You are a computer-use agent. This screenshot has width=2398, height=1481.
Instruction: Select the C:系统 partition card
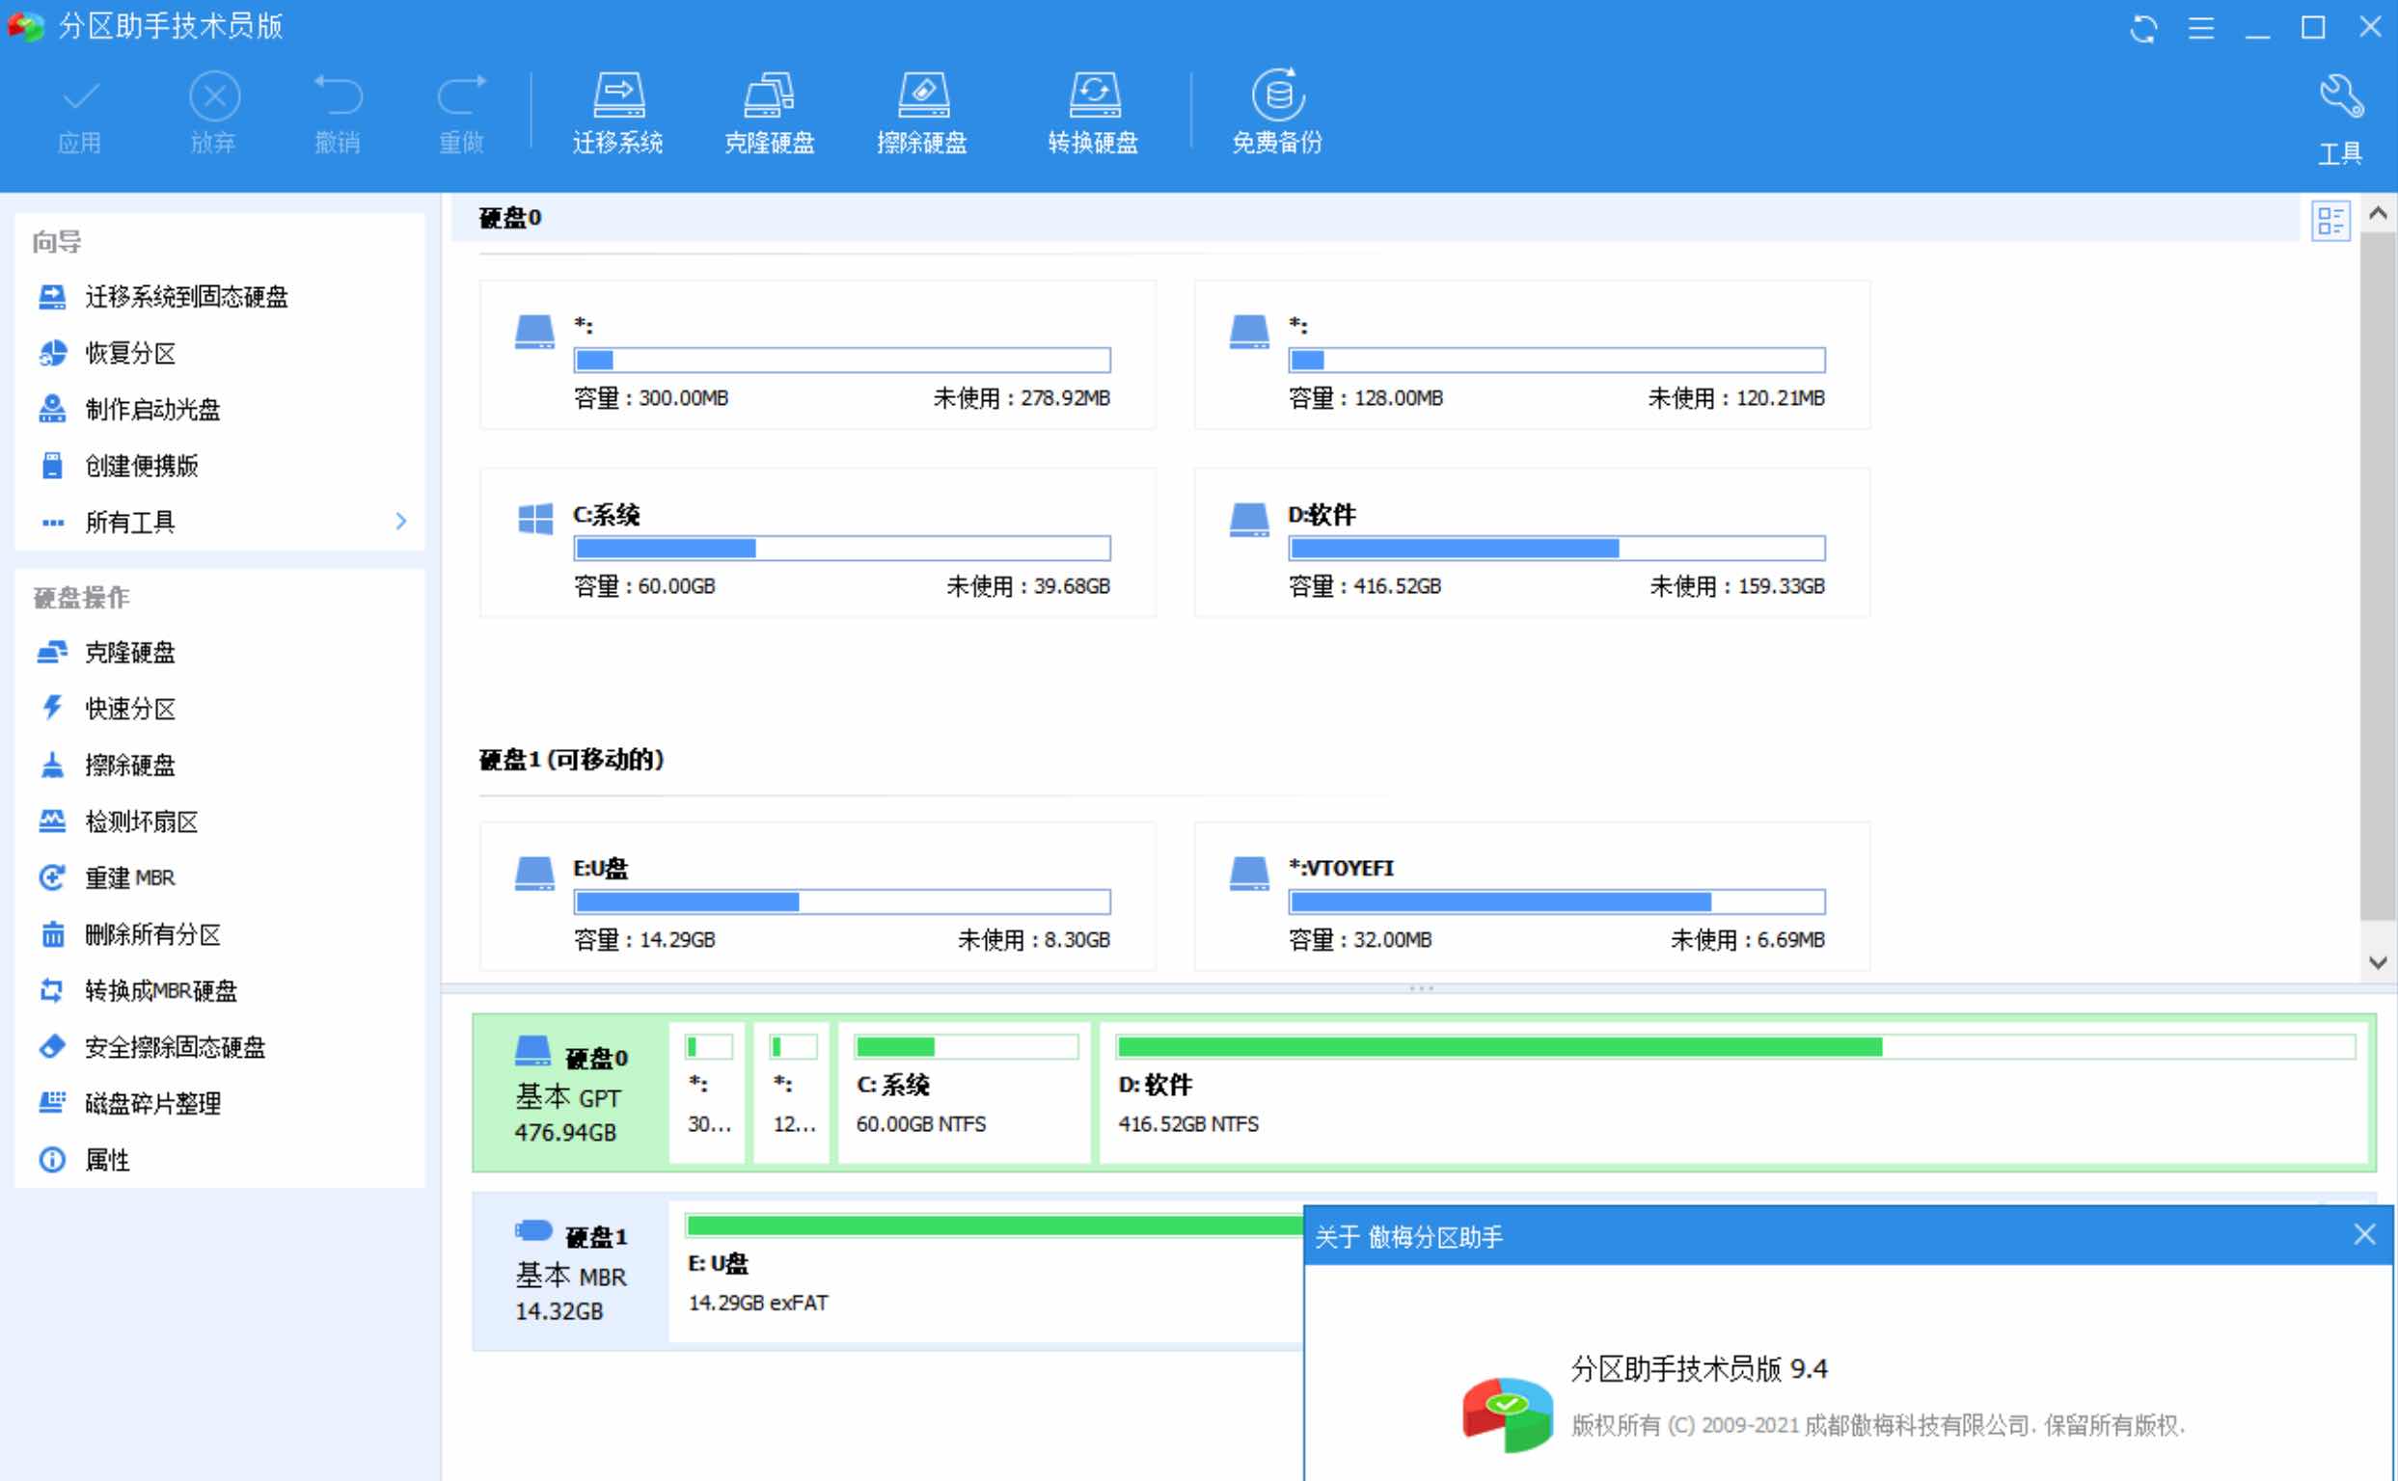pyautogui.click(x=817, y=543)
